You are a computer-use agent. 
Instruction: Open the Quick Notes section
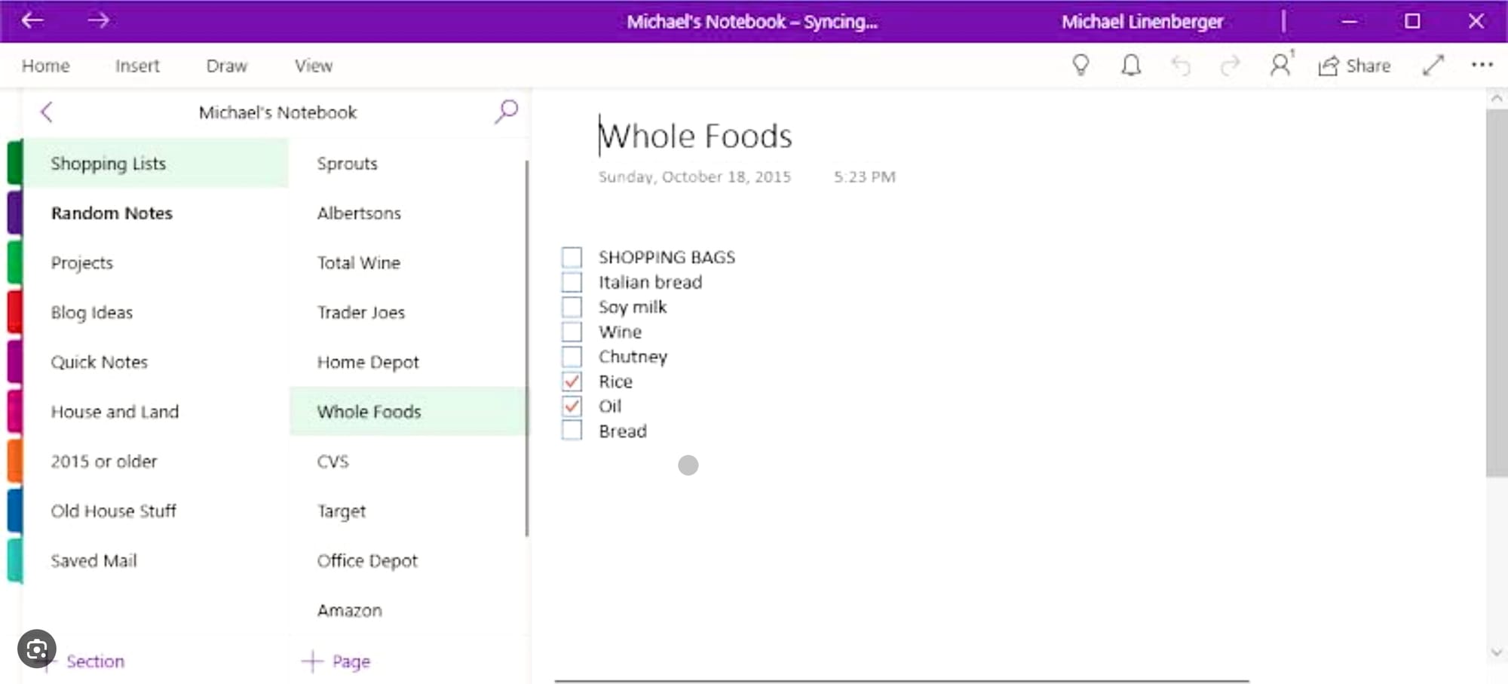point(156,362)
